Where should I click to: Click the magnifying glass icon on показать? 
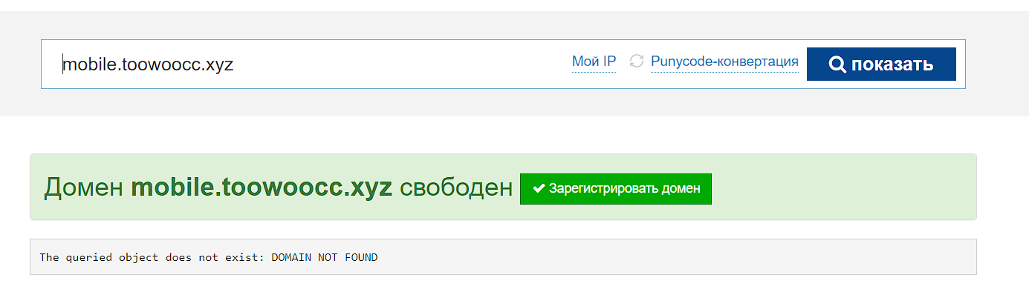click(x=837, y=64)
